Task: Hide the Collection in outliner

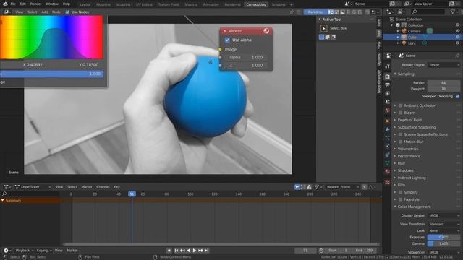Action: click(x=457, y=25)
